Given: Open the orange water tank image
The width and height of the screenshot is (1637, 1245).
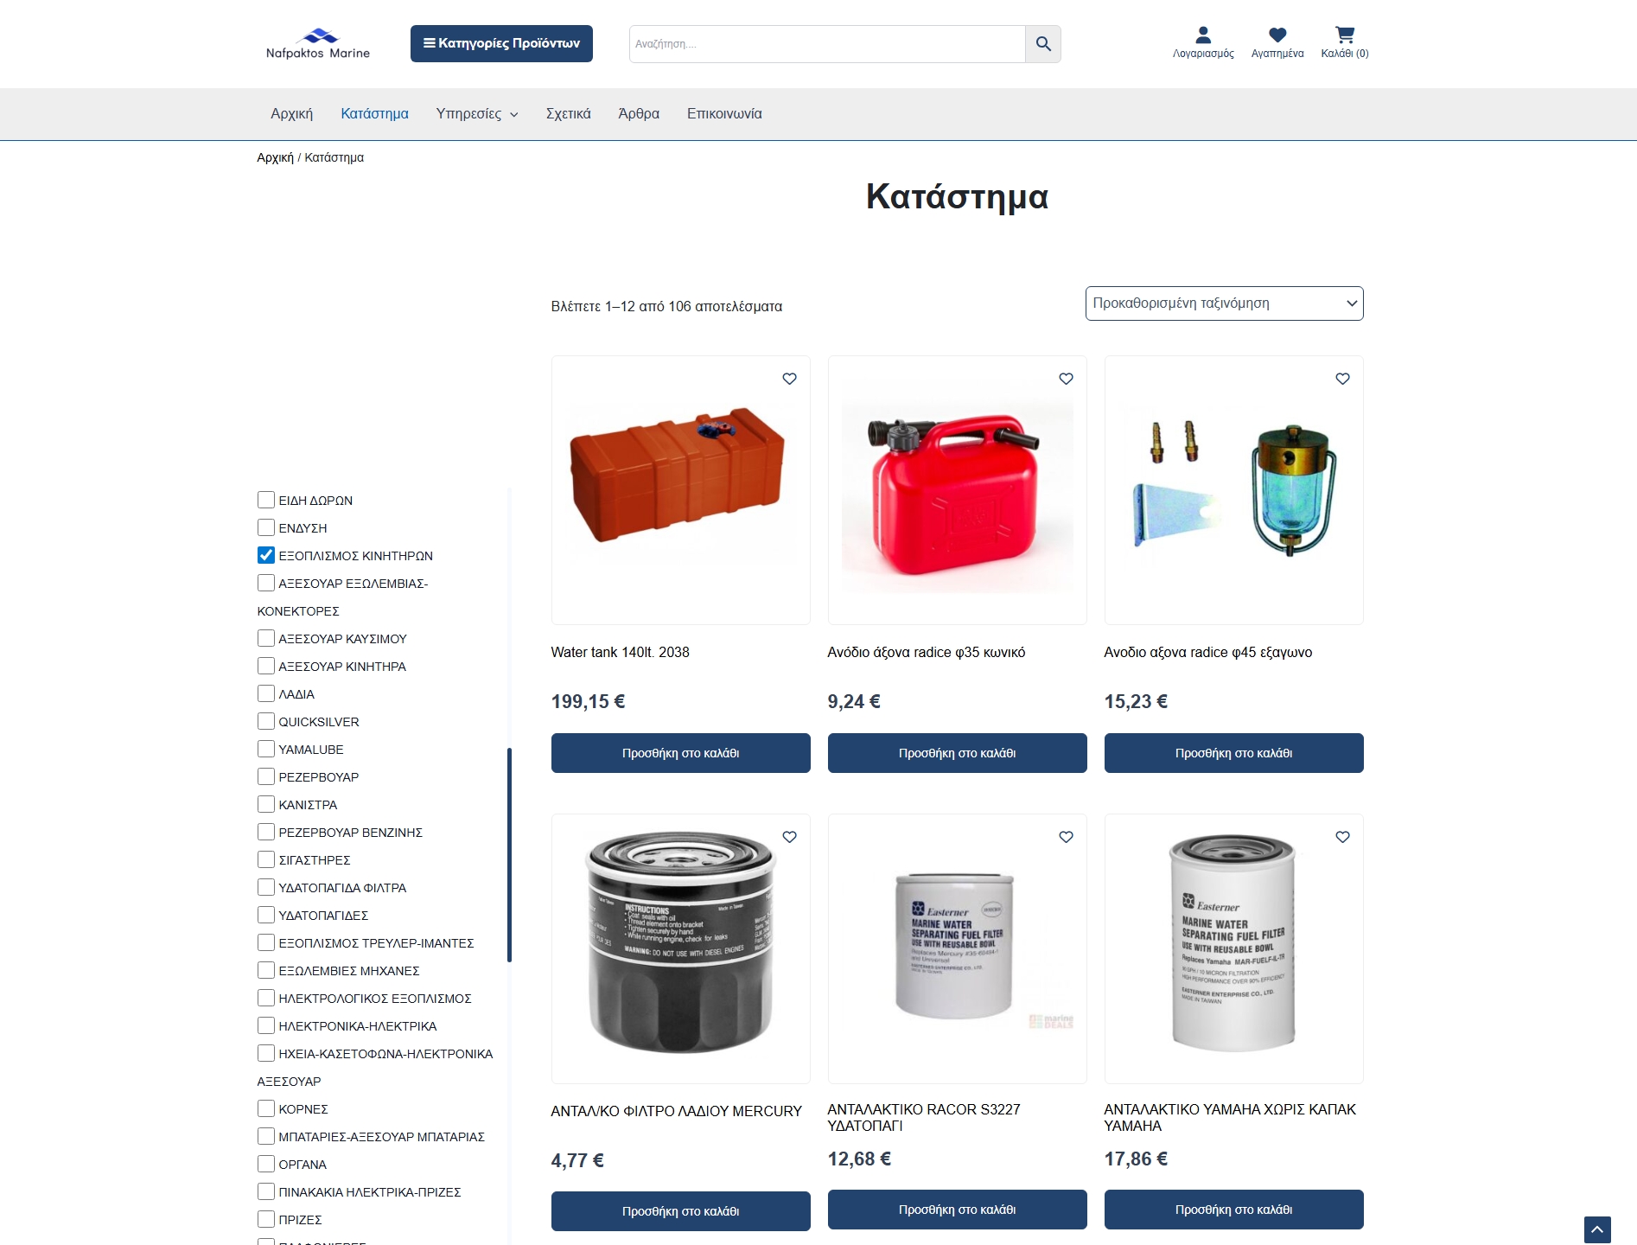Looking at the screenshot, I should pos(681,490).
